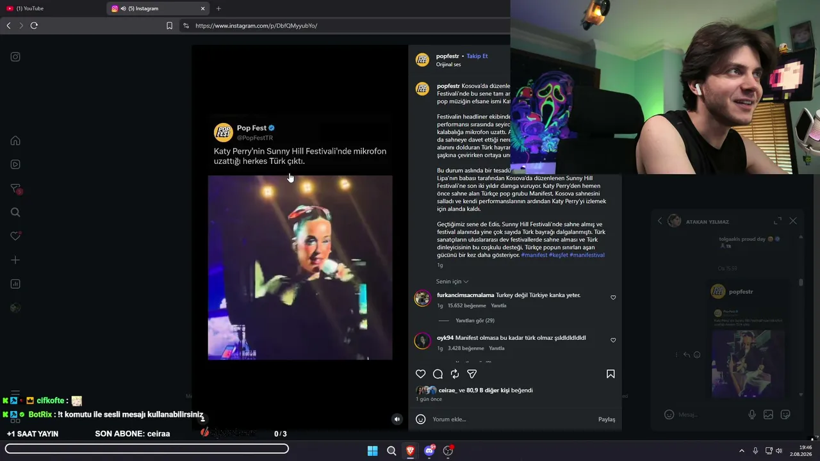Expand the 'Senin için' comment sort dropdown
Screen dimensions: 820x461
pyautogui.click(x=452, y=282)
